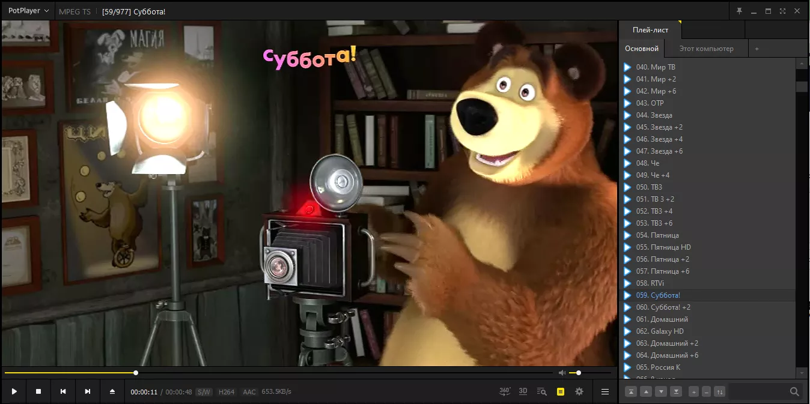
Task: Select current channel 059. Суббота!
Action: point(707,295)
